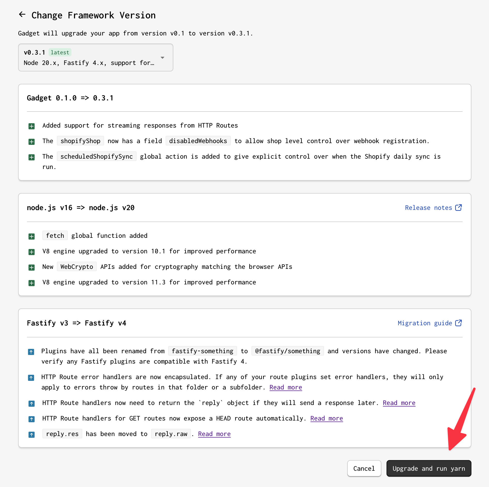
Task: Click the 'Gadget 0.1.0 => 0.3.1' heading
Action: click(70, 98)
